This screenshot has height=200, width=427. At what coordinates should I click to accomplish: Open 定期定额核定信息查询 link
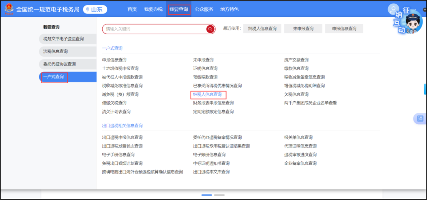213,112
